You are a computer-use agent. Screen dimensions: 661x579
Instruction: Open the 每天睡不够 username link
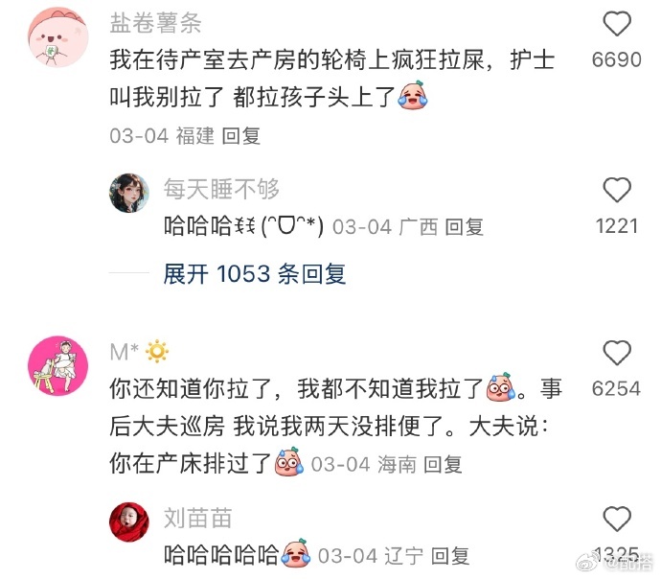click(x=221, y=189)
